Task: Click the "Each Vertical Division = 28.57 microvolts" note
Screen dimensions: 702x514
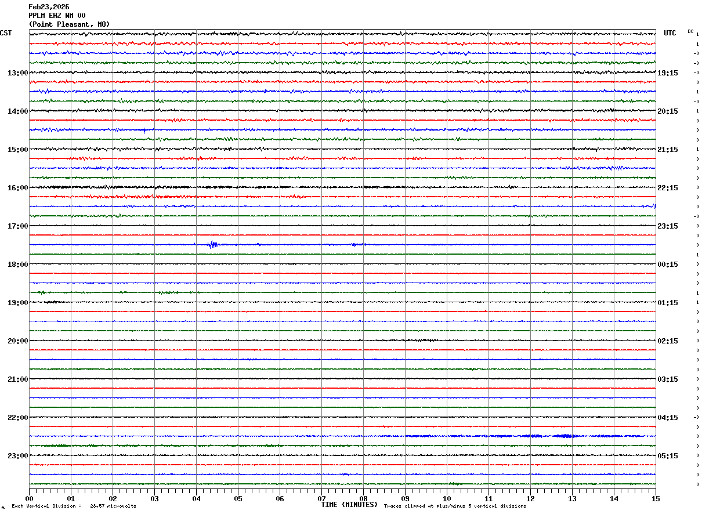Action: click(x=74, y=506)
